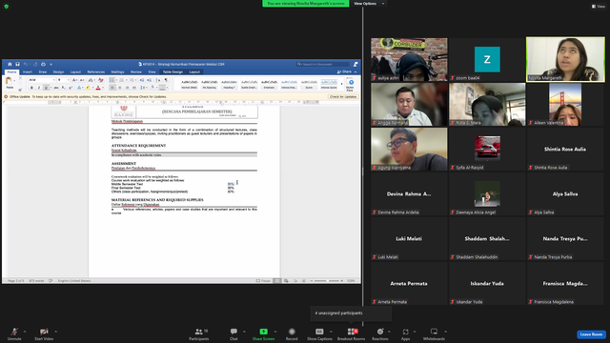This screenshot has height=343, width=610.
Task: Select Novita Margareth's video tile
Action: pos(565,59)
